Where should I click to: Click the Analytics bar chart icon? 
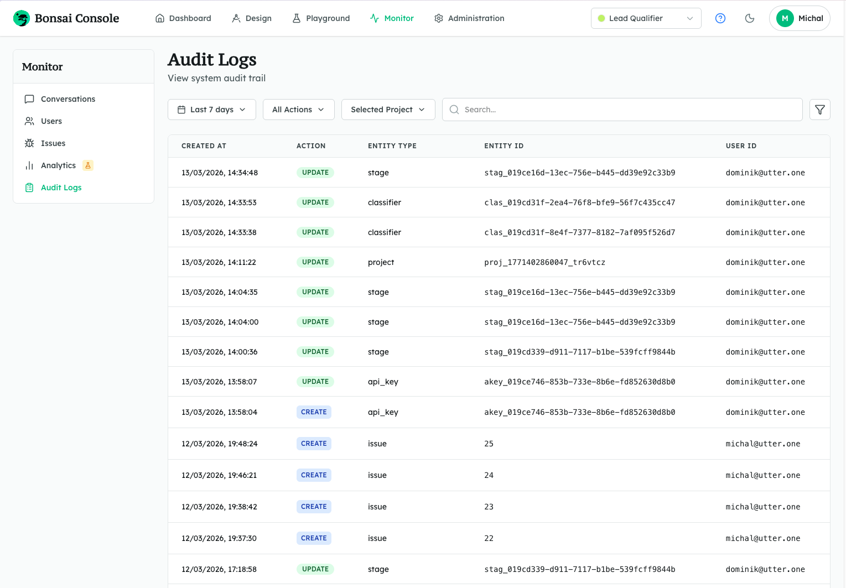pos(29,165)
